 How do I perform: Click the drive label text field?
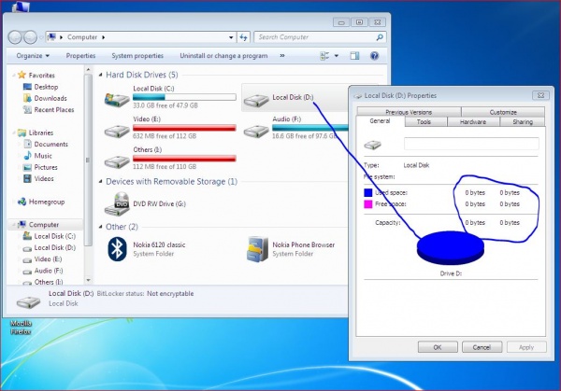(x=471, y=144)
